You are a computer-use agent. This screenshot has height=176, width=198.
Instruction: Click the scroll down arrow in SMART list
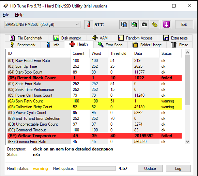pos(188,142)
